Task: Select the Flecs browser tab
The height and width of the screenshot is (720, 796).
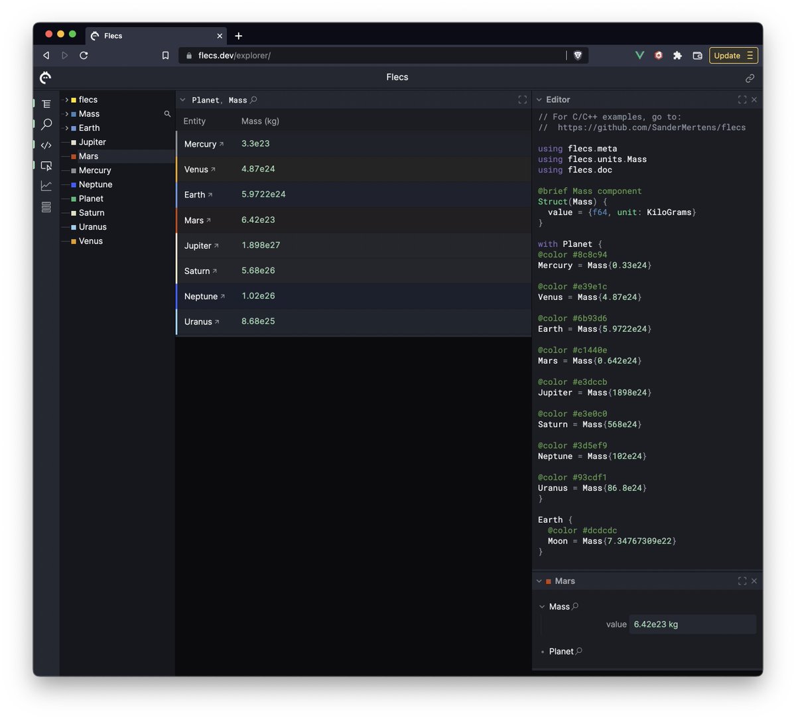Action: pos(157,36)
